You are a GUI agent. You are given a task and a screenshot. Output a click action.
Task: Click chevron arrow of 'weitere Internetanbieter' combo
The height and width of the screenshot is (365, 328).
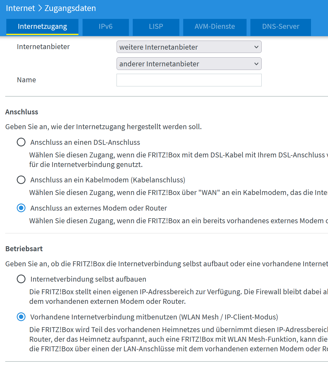coord(256,47)
